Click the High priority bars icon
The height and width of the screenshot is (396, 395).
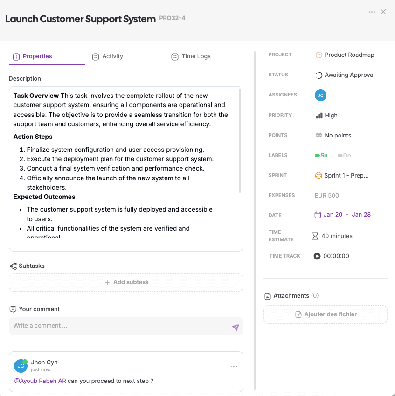(x=319, y=116)
